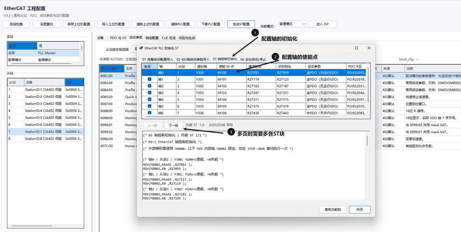Click the 生成ST配置 button
461x232 pixels.
click(x=241, y=24)
